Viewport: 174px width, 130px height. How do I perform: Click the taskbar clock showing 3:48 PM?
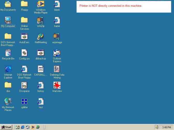[x=166, y=127]
